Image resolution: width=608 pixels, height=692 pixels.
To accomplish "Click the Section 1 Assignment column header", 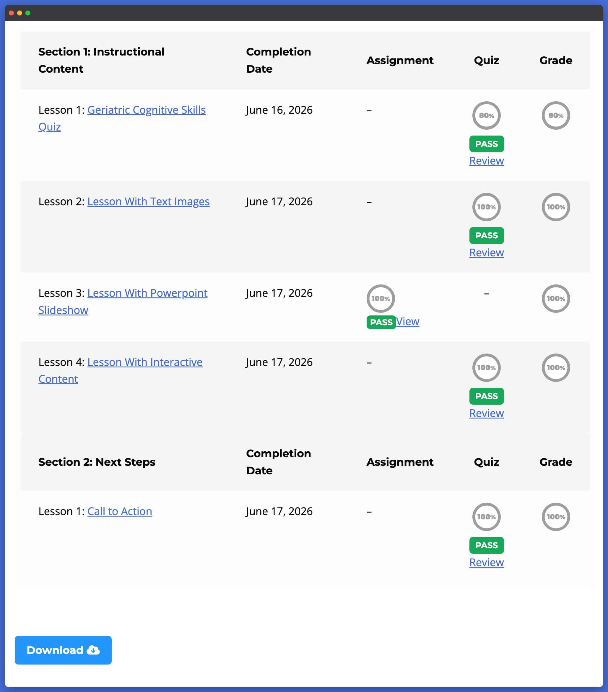I will (x=400, y=60).
